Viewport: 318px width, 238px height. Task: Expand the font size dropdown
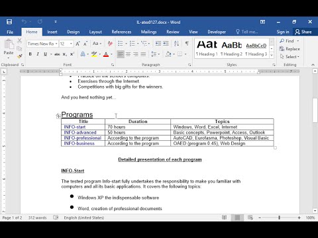(x=71, y=44)
